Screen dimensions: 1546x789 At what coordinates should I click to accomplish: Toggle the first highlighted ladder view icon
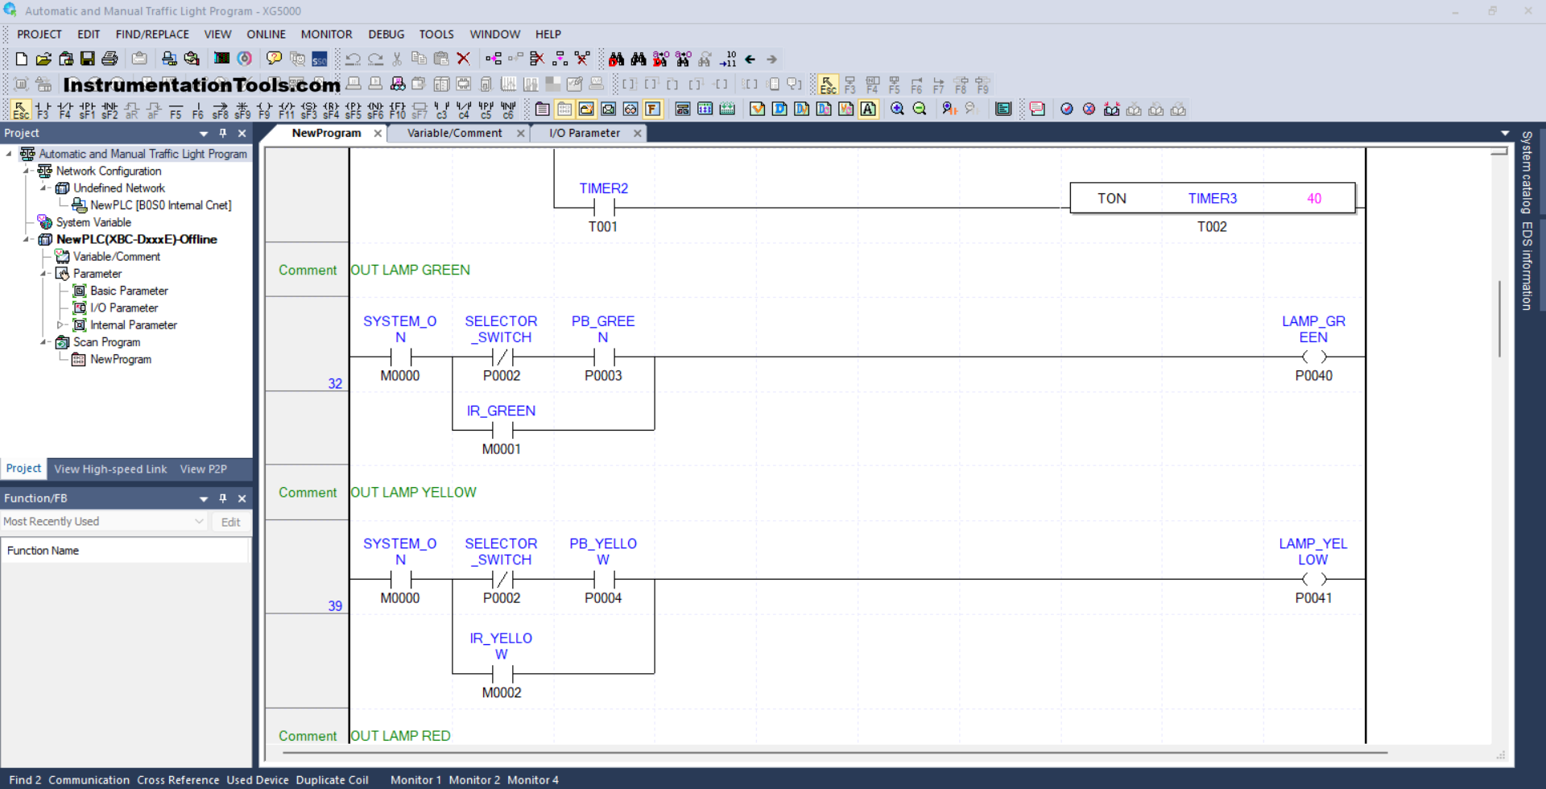click(564, 109)
